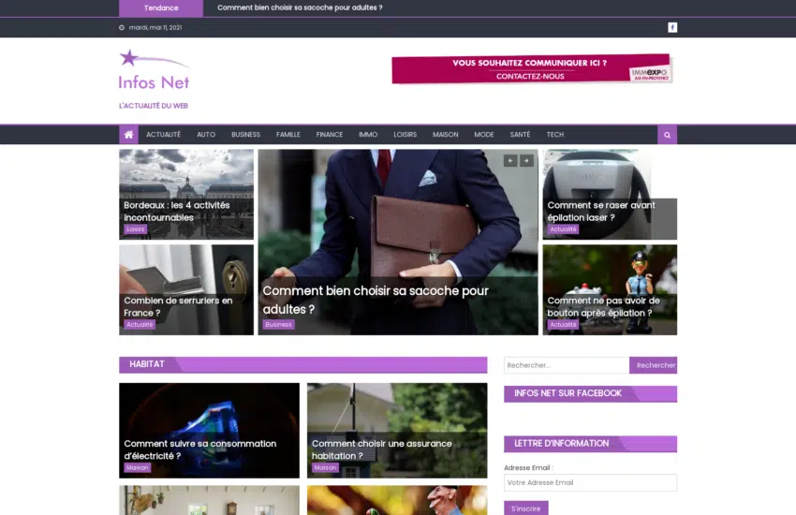The height and width of the screenshot is (515, 796).
Task: Open trending headline about sacoche pour adultes
Action: pyautogui.click(x=300, y=7)
